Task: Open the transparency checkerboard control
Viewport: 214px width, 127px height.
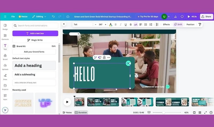Action: click(157, 25)
